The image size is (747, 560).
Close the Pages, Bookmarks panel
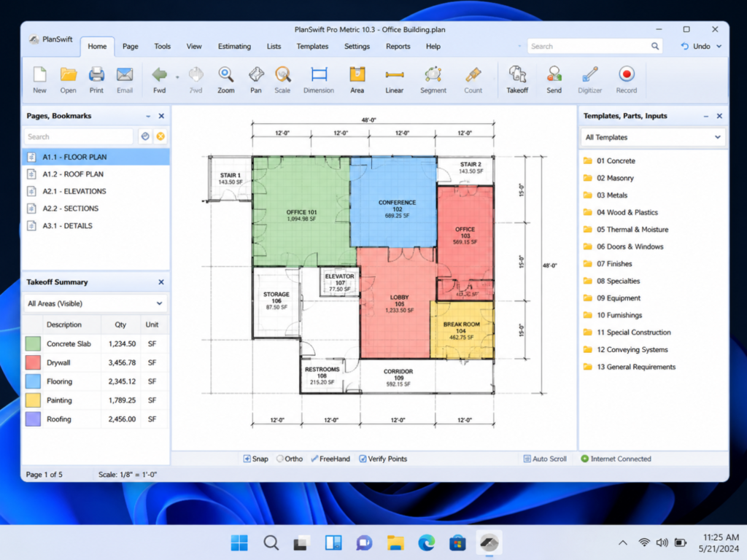pyautogui.click(x=161, y=116)
